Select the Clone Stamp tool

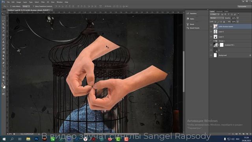tap(4, 42)
